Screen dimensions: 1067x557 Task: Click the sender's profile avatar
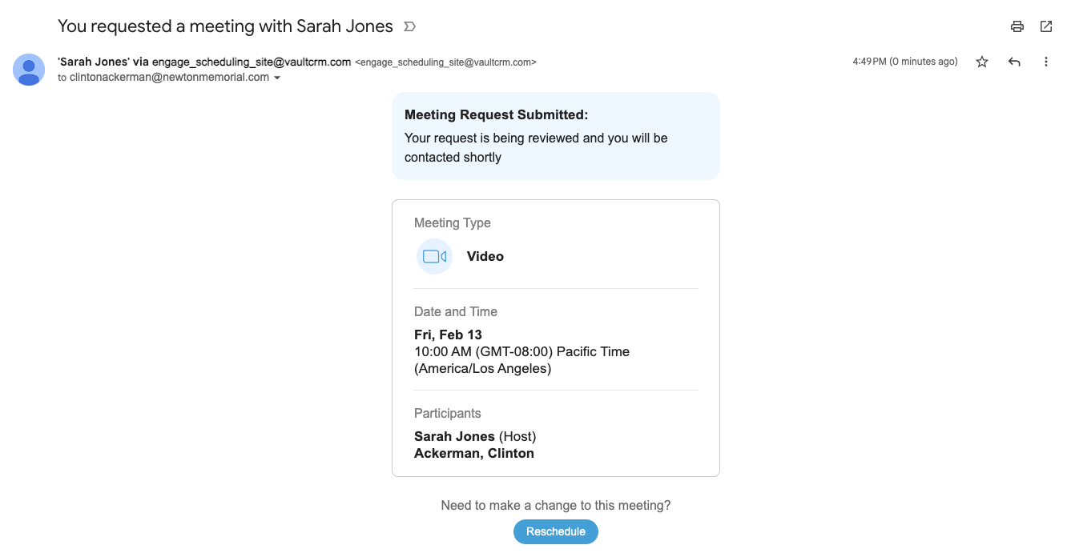click(29, 70)
